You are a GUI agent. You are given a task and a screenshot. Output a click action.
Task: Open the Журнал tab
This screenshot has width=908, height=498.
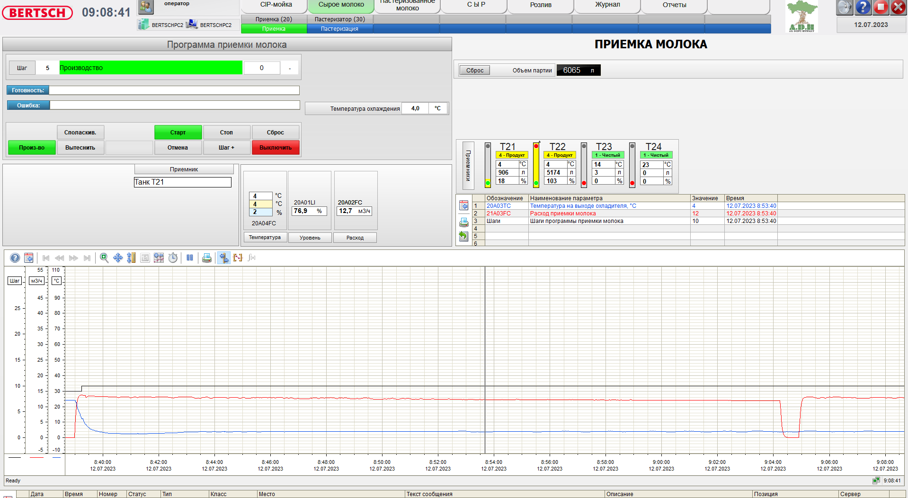[607, 5]
